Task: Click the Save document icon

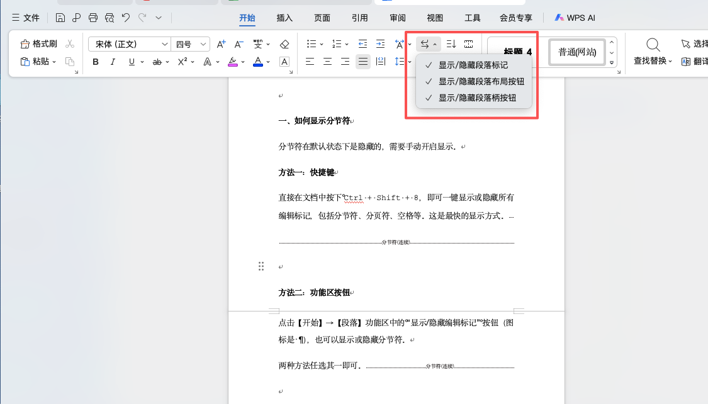Action: coord(60,18)
